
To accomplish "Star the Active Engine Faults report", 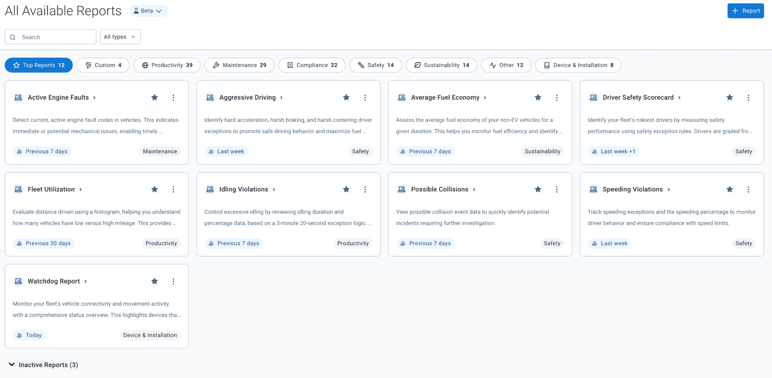I will pos(154,97).
